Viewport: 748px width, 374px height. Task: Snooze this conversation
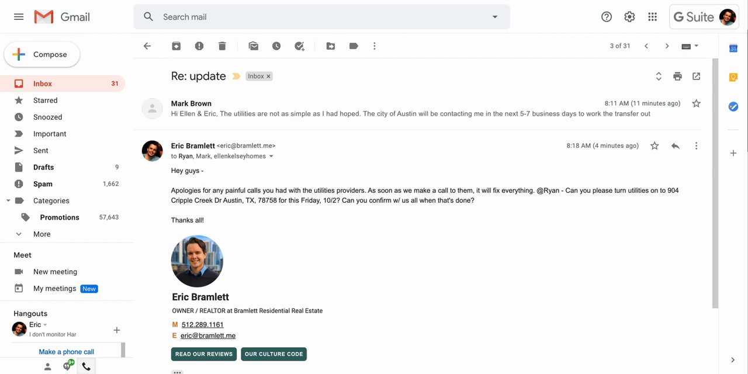pyautogui.click(x=276, y=46)
